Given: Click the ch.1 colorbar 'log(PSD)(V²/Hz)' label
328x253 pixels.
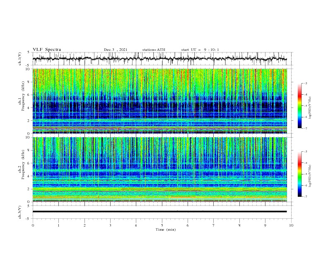Looking at the screenshot, I should tap(310, 108).
